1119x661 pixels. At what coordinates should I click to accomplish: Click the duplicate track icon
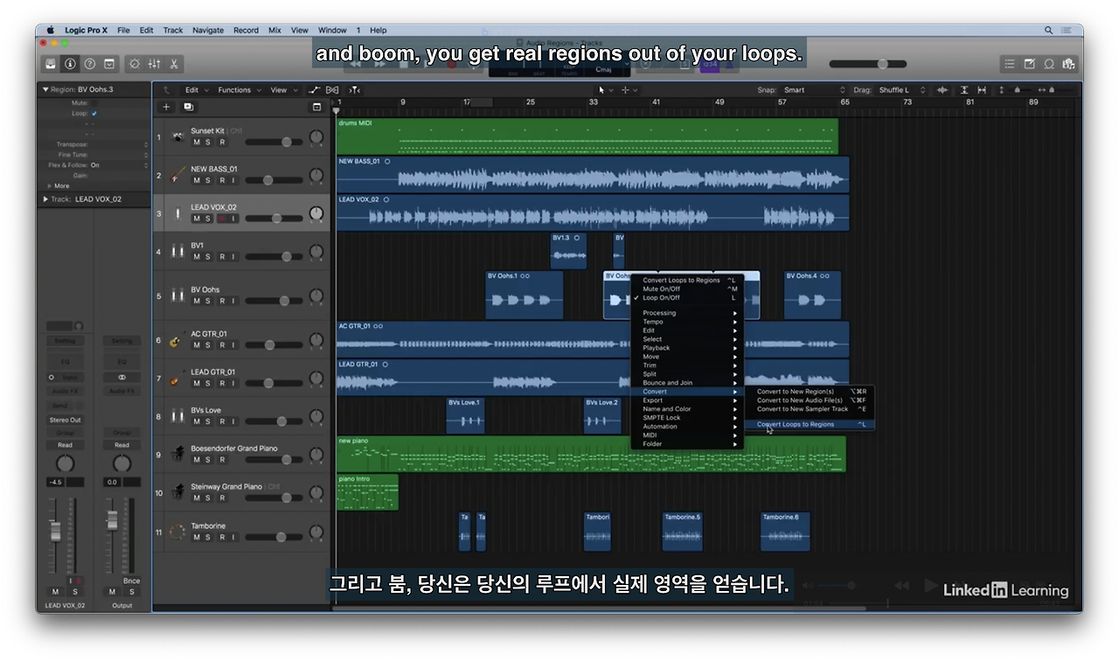tap(188, 107)
